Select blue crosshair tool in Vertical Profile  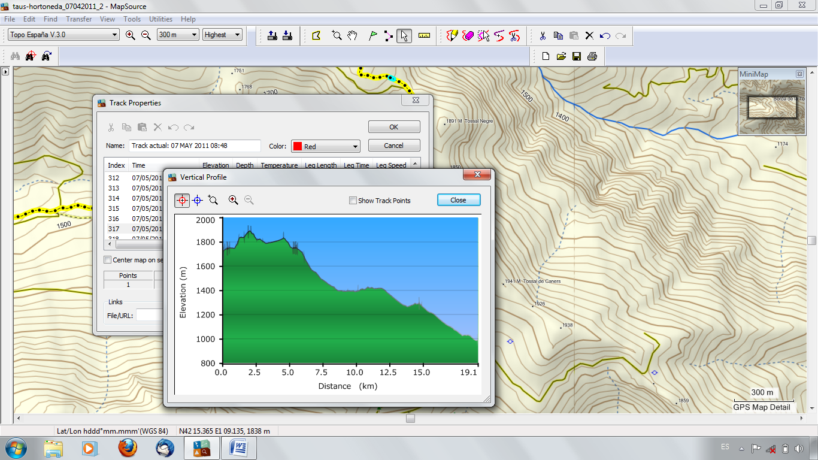[198, 201]
